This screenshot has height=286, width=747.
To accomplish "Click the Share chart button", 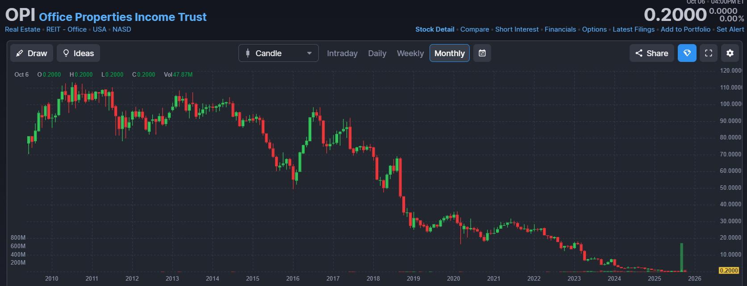I will tap(652, 53).
